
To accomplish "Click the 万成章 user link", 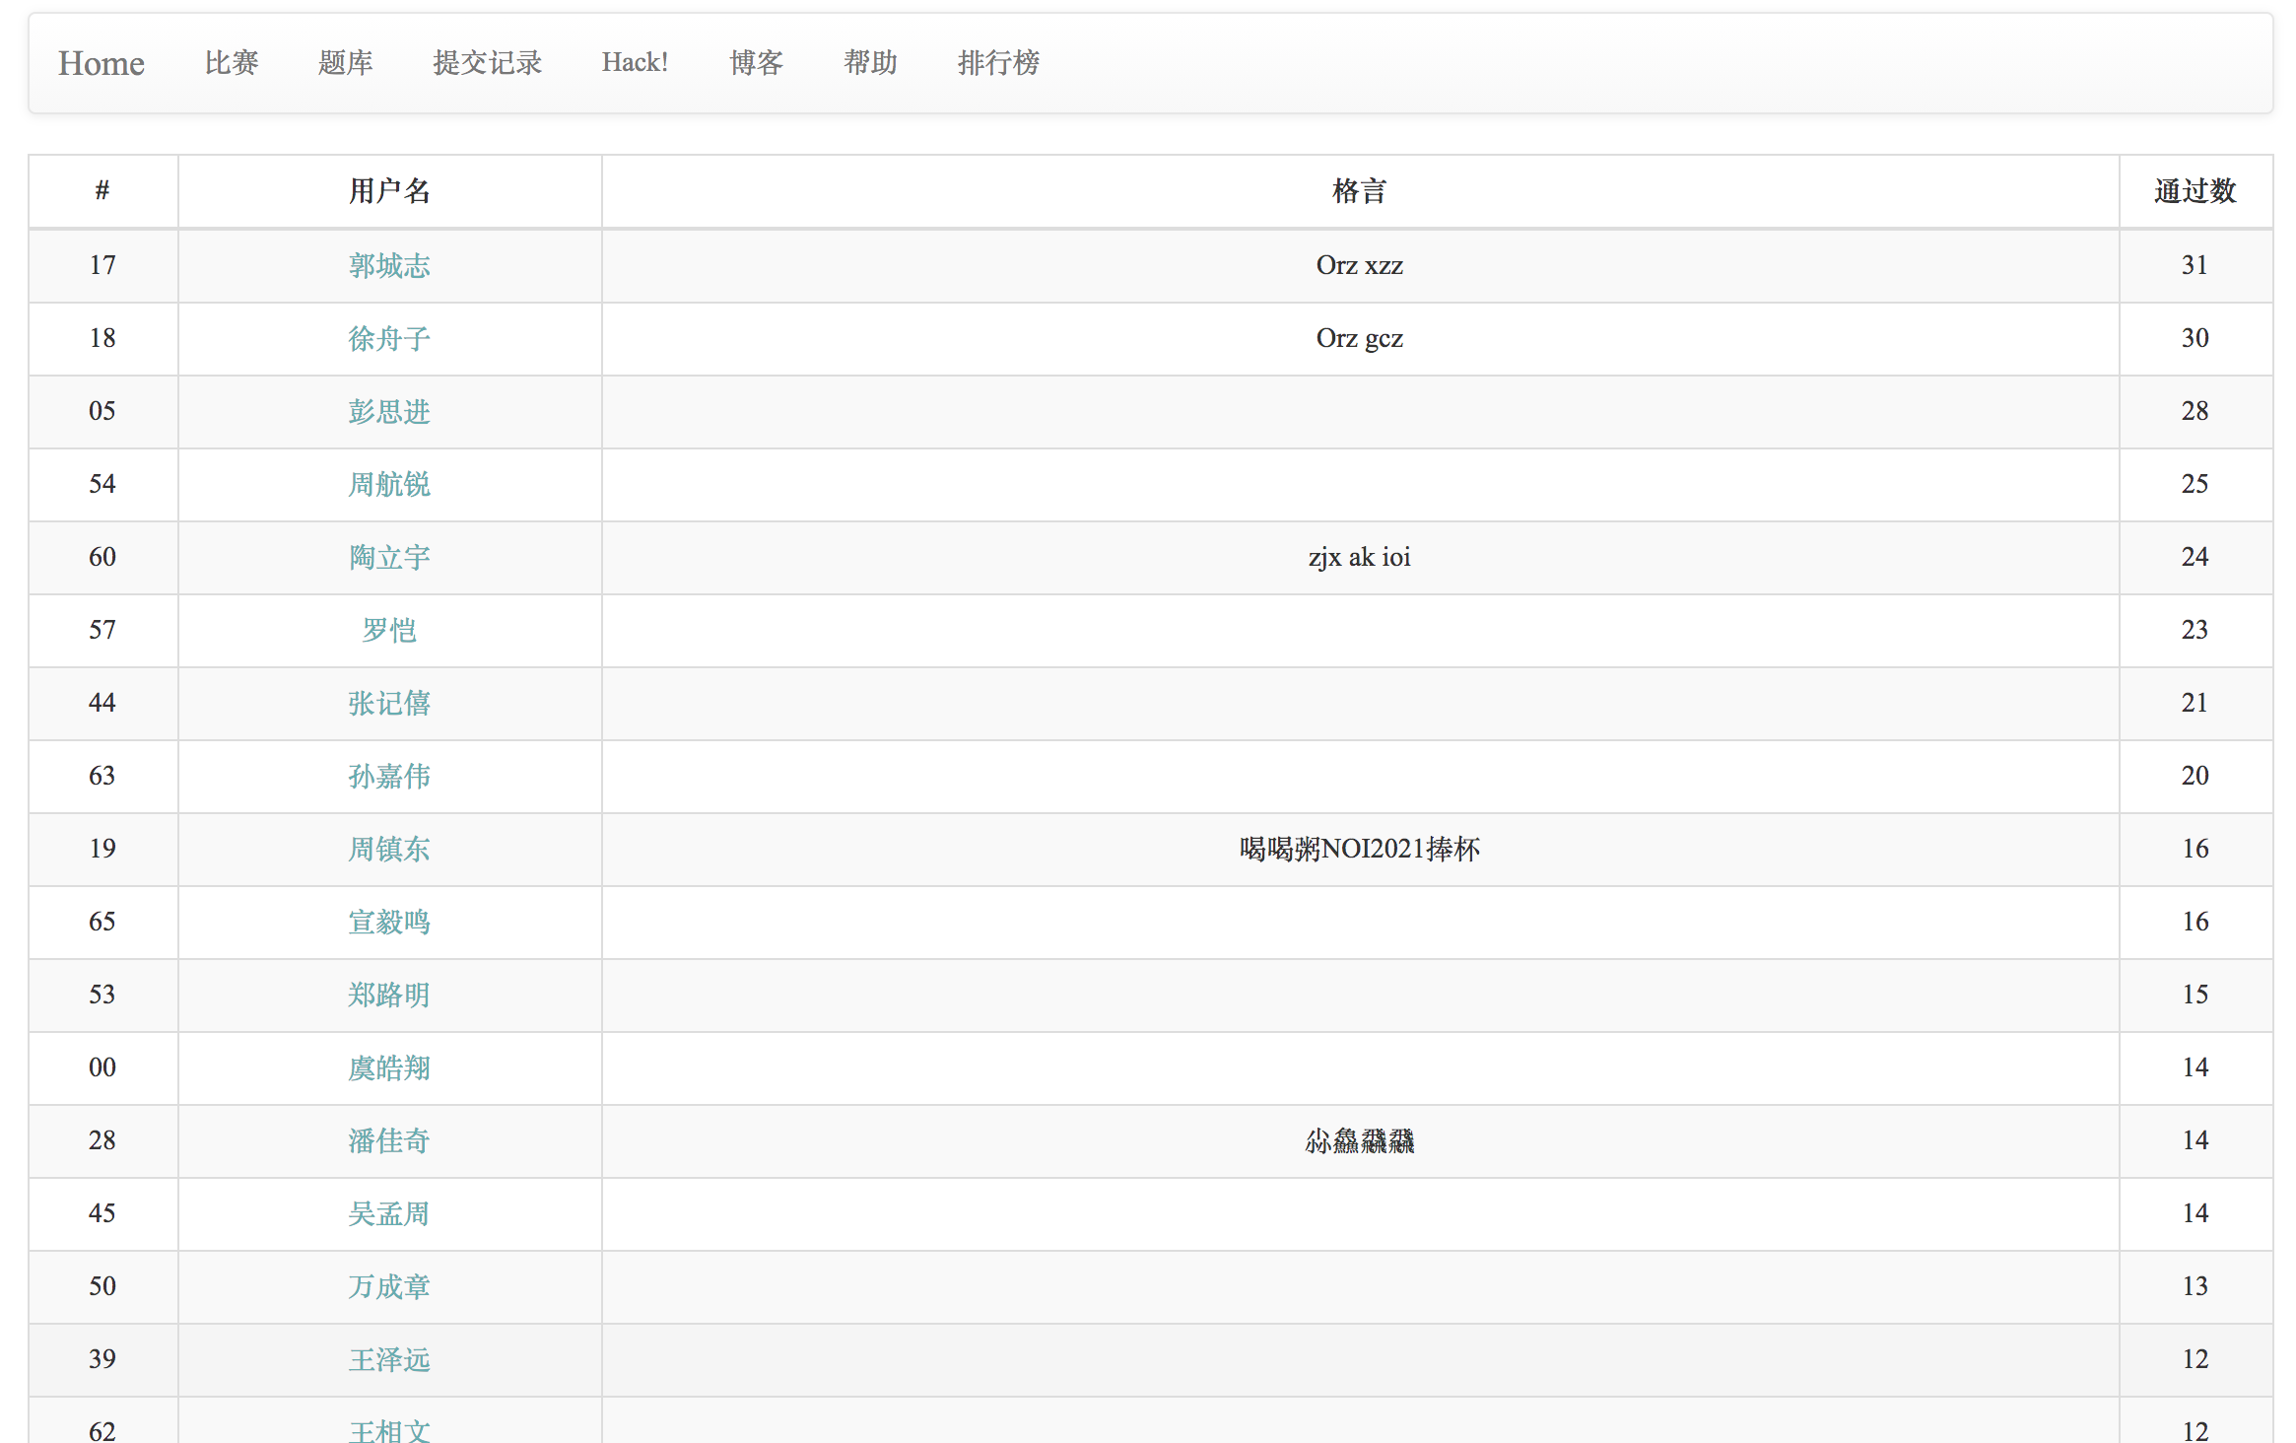I will point(389,1286).
